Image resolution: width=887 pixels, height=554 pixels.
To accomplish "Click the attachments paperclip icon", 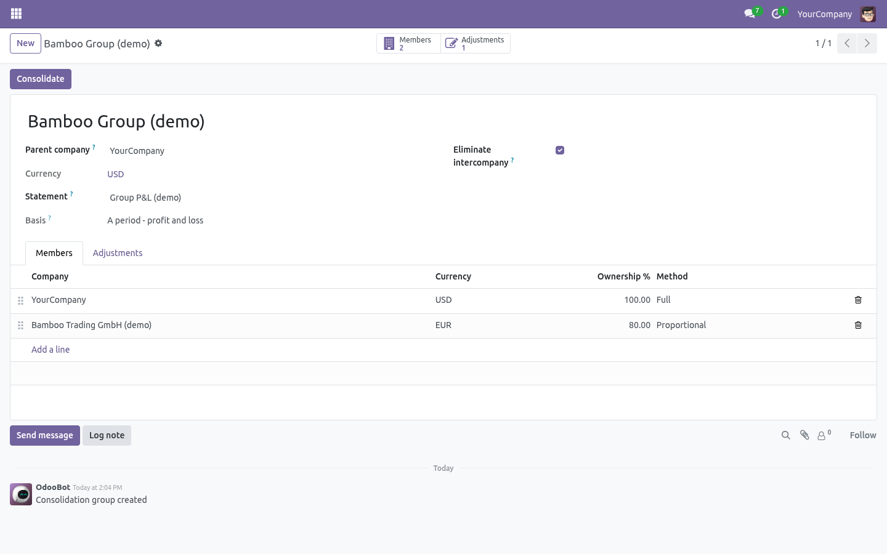I will (x=804, y=435).
